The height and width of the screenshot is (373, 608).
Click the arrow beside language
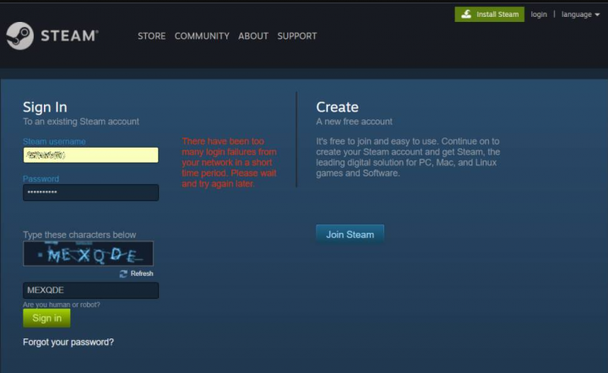(599, 14)
